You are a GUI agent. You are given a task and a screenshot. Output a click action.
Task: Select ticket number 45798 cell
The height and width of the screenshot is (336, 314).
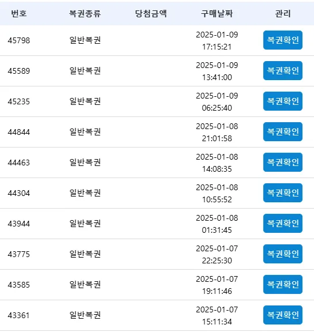pos(19,40)
